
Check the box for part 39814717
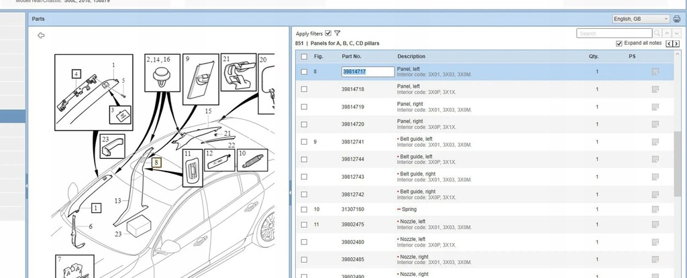click(x=304, y=72)
